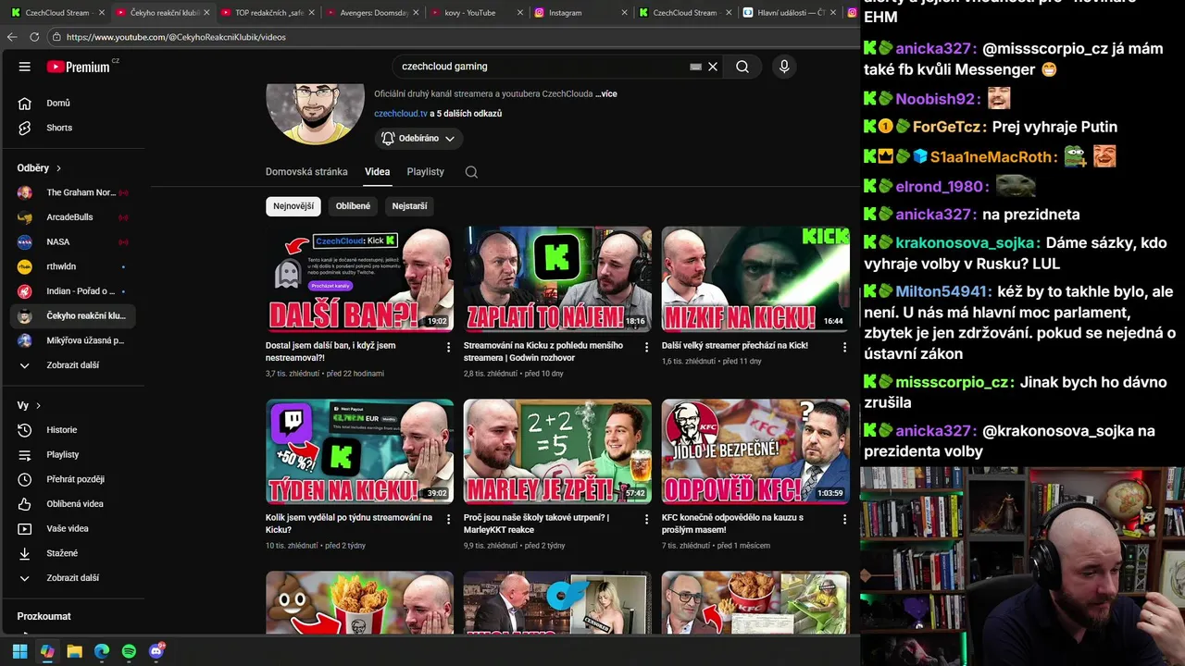Open the 'DALŠÍ BAN?!' video thumbnail
The image size is (1185, 666).
[x=359, y=279]
